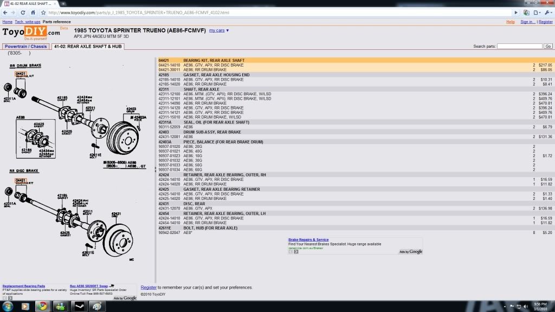Click part number 04421-30011
Viewport: 555px width, 312px height.
[x=169, y=70]
